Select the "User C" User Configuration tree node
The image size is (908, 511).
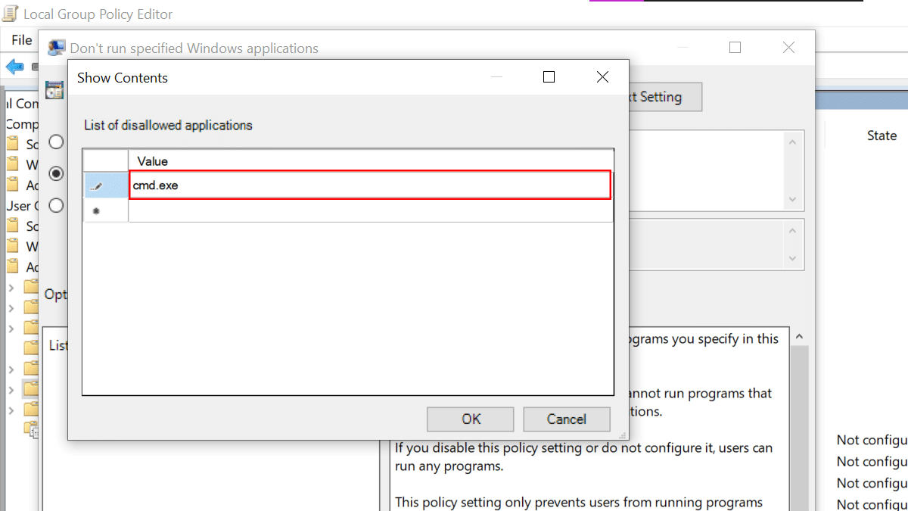coord(22,205)
